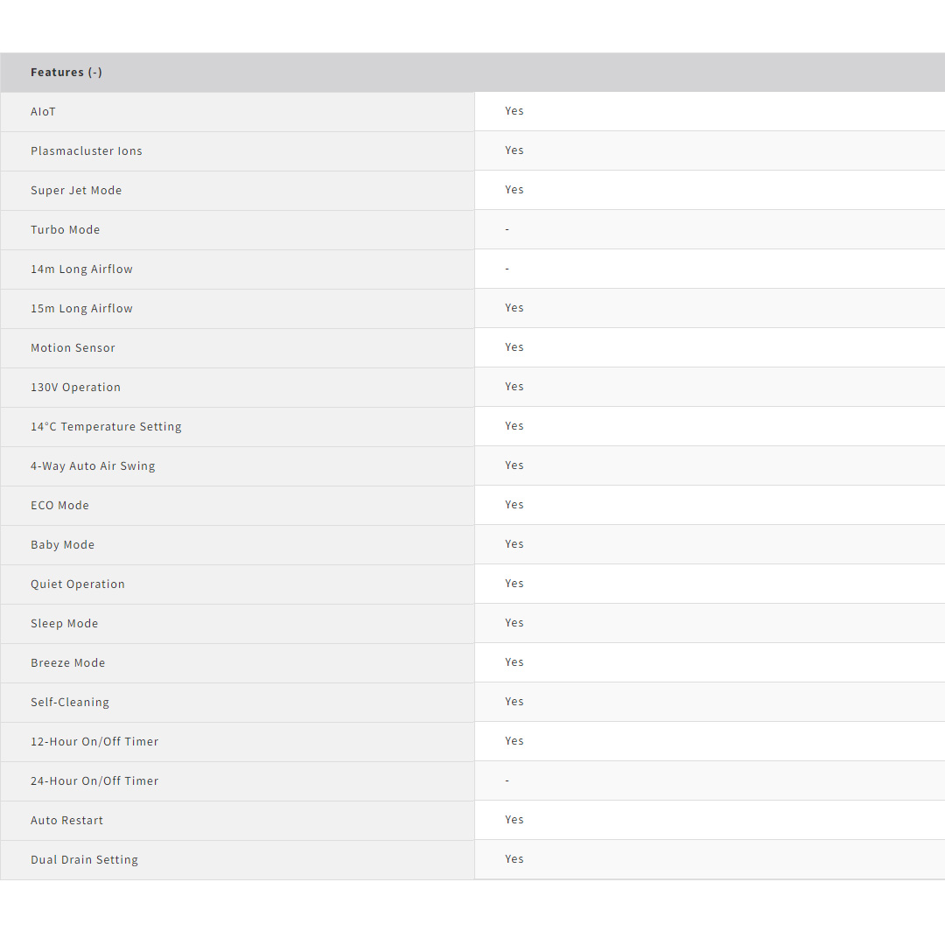Screen dimensions: 945x945
Task: Click the Super Jet Mode label
Action: coord(76,191)
